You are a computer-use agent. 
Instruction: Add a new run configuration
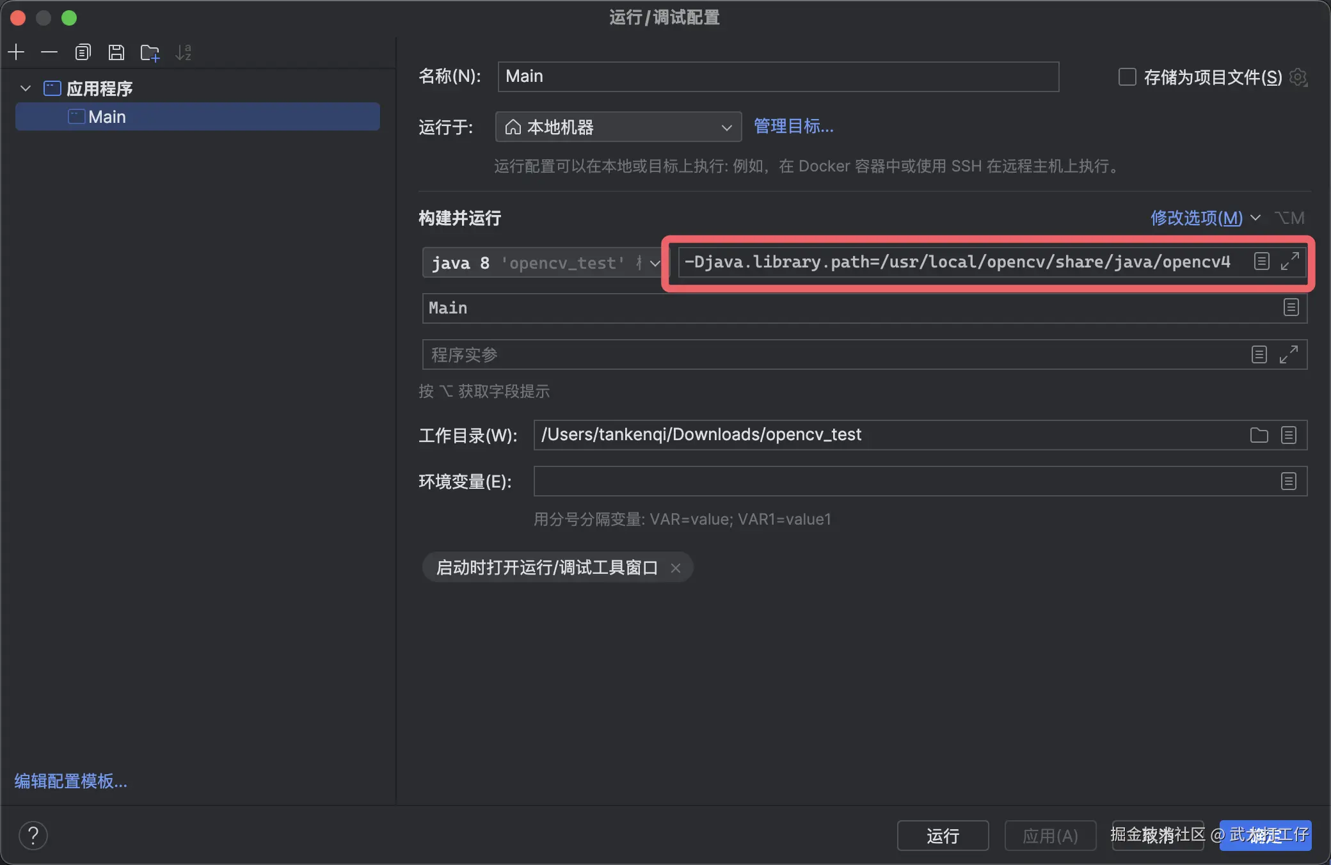[17, 52]
